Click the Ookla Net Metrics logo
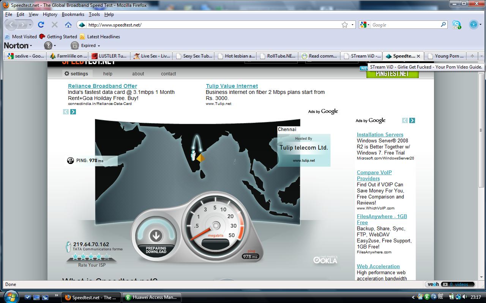This screenshot has width=486, height=303. (325, 259)
